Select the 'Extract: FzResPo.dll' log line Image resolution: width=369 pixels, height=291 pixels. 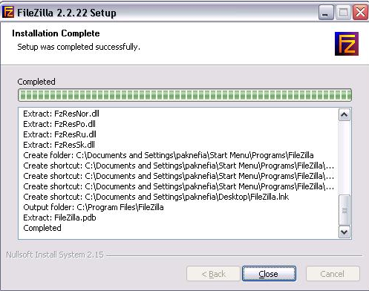[x=59, y=124]
